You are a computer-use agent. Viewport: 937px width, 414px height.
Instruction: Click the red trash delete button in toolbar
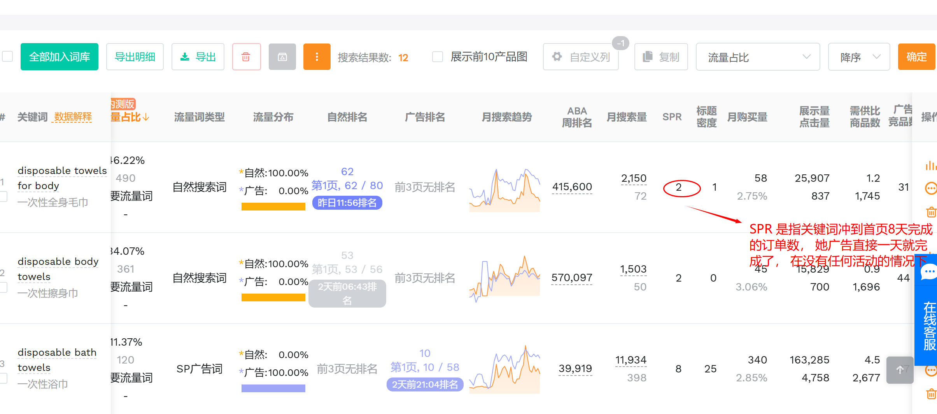[x=246, y=57]
